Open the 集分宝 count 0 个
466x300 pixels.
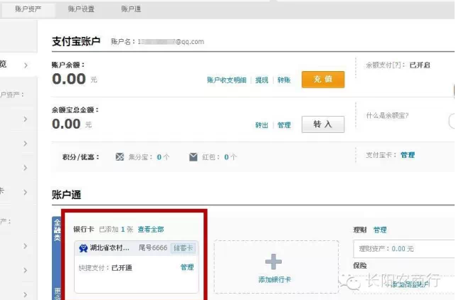click(x=163, y=157)
